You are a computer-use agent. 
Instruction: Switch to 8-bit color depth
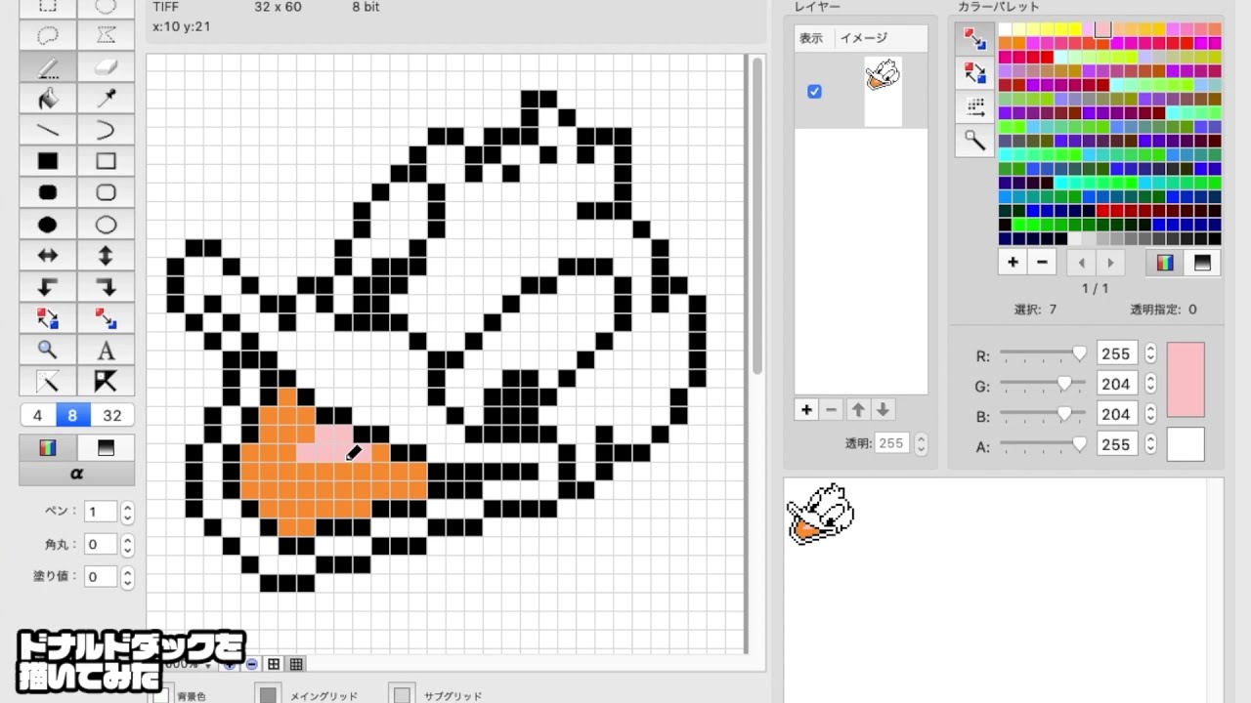tap(72, 415)
